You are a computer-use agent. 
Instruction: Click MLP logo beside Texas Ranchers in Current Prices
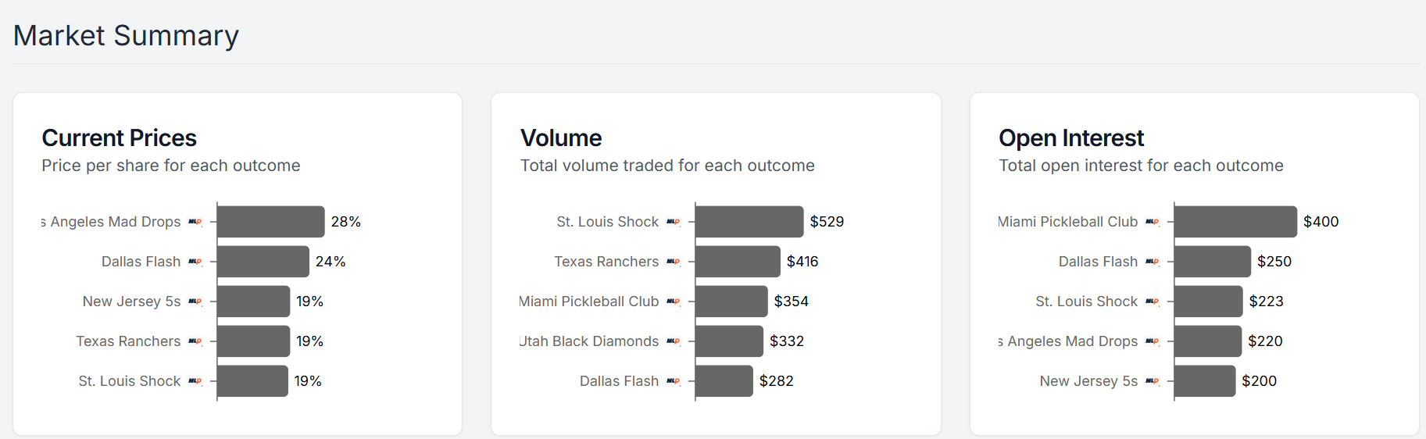[195, 341]
